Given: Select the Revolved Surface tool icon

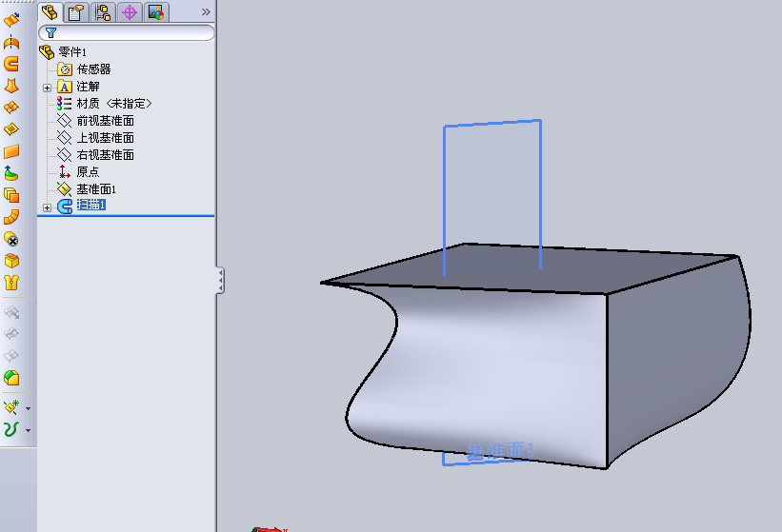Looking at the screenshot, I should coord(11,42).
